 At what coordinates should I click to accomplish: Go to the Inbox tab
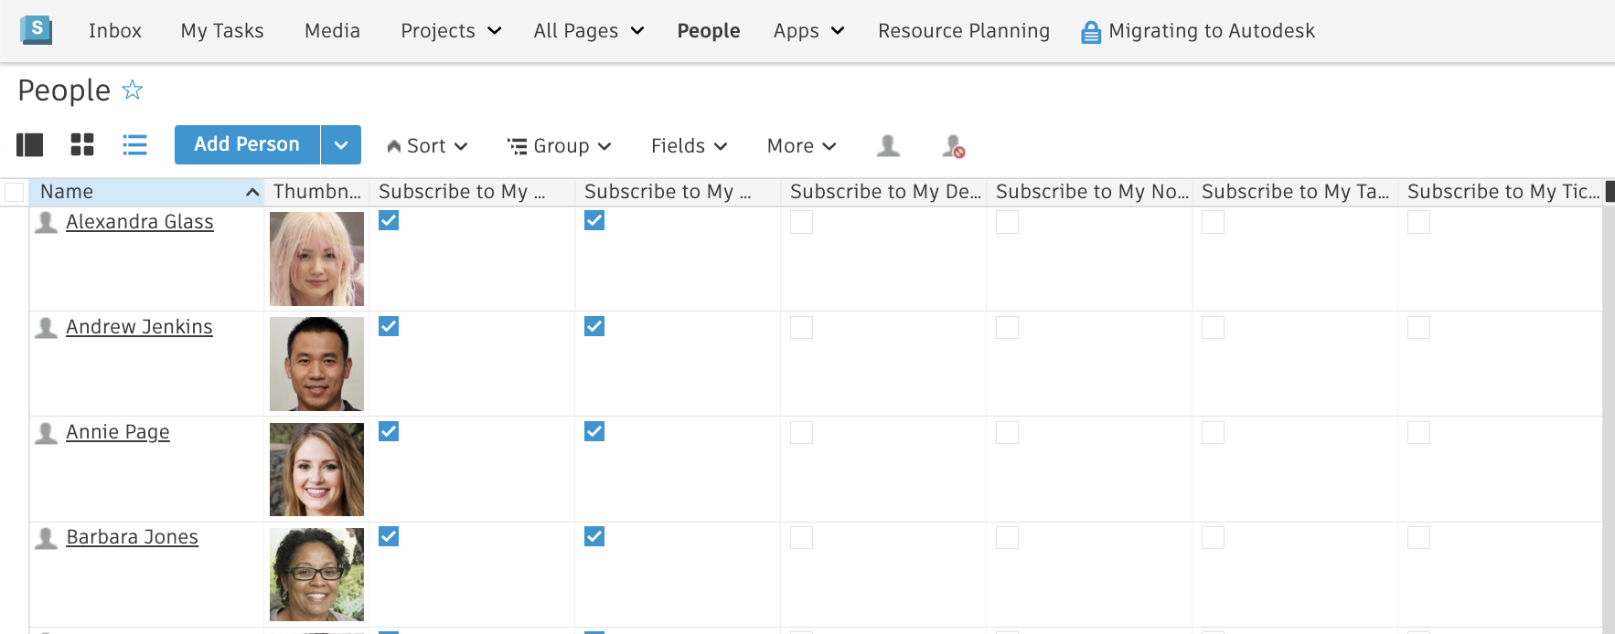coord(115,31)
